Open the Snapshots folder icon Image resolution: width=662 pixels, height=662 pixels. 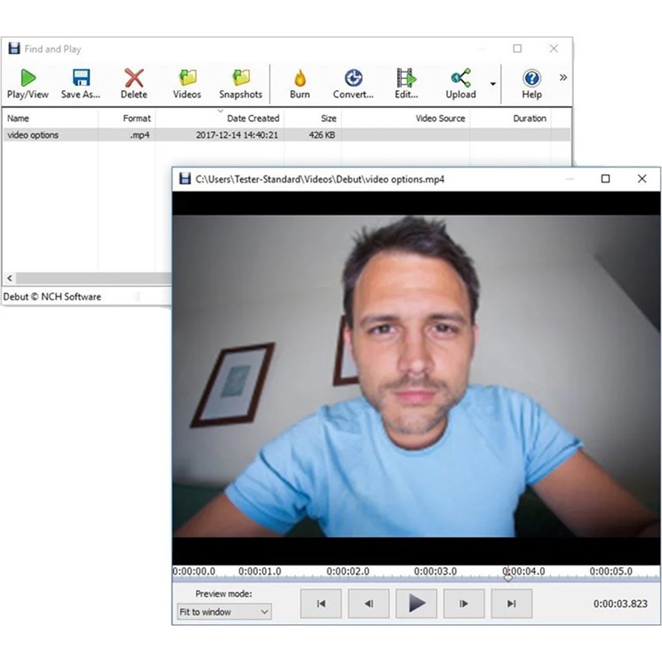[x=240, y=83]
